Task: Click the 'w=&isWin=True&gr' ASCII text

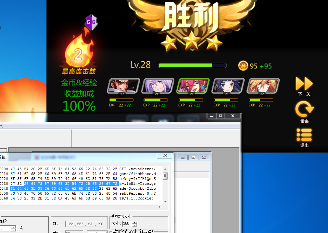Action: pos(138,184)
